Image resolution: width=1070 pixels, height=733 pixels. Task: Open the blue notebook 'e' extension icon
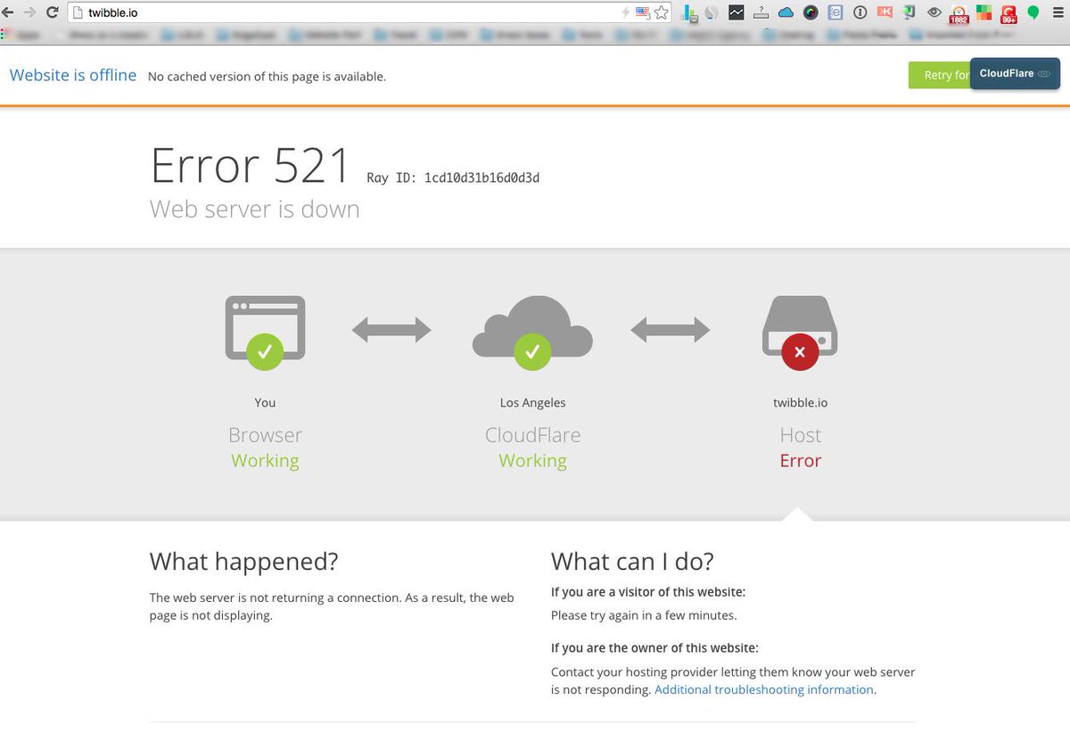tap(835, 12)
